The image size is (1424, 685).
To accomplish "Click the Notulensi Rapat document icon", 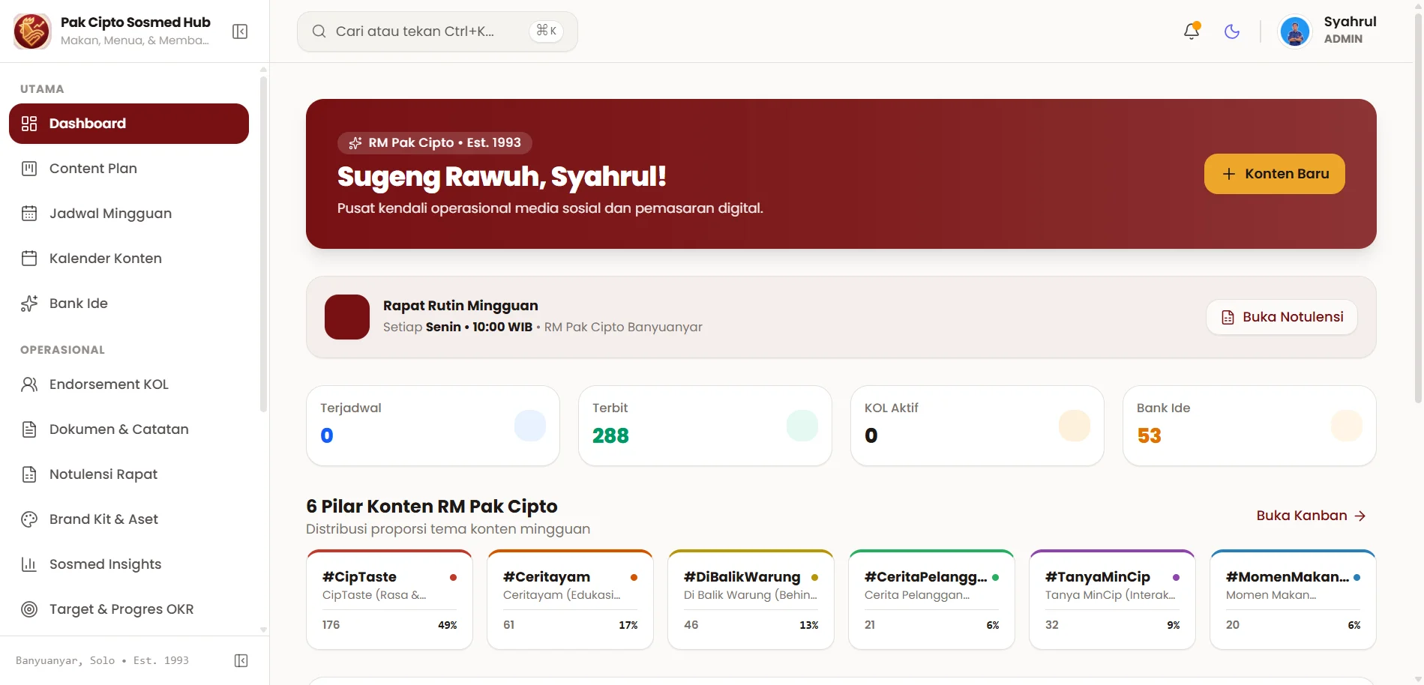I will 29,474.
